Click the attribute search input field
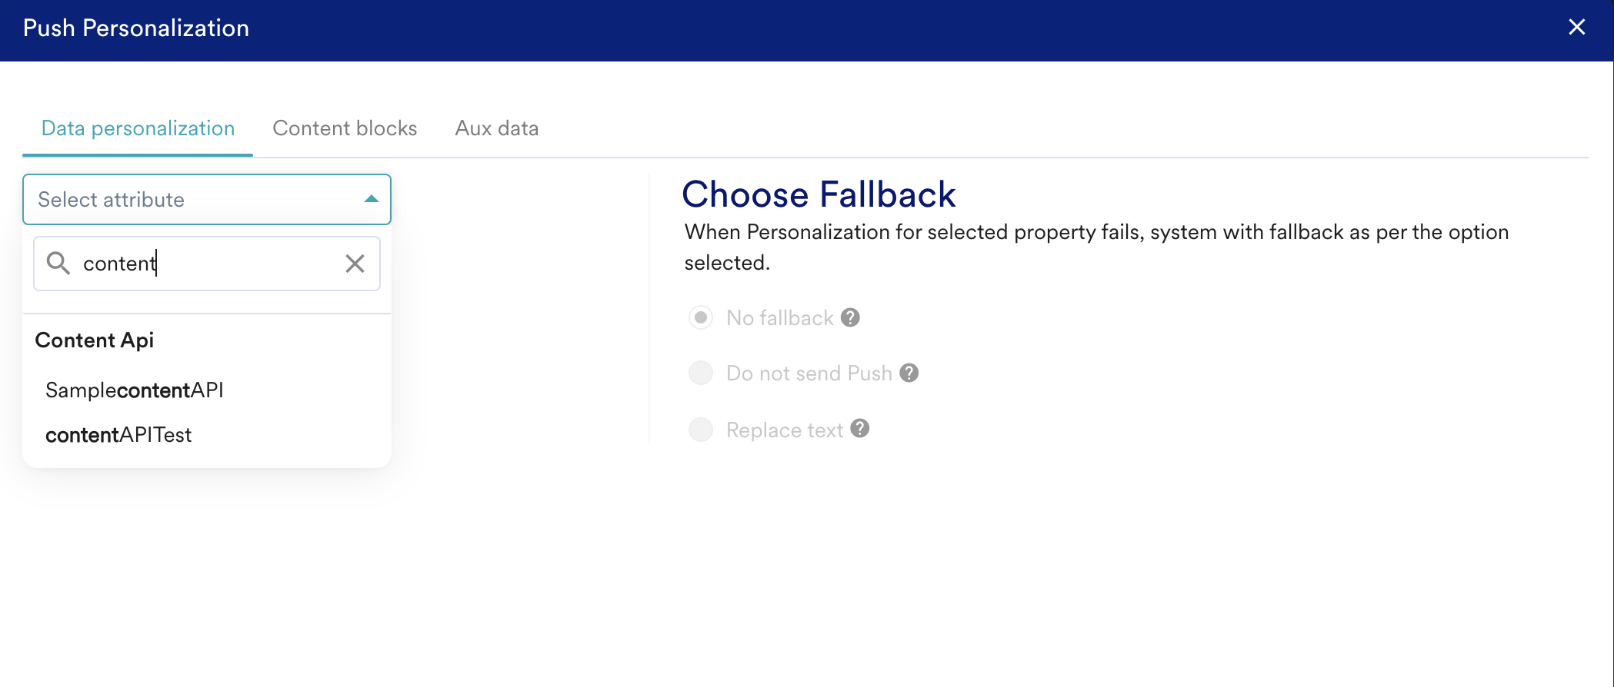This screenshot has width=1614, height=687. point(208,264)
